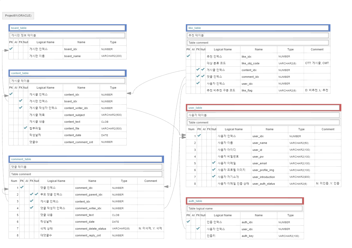The image size is (352, 248).
Task: Click Logical Name header in board_table
Action: [x=46, y=42]
